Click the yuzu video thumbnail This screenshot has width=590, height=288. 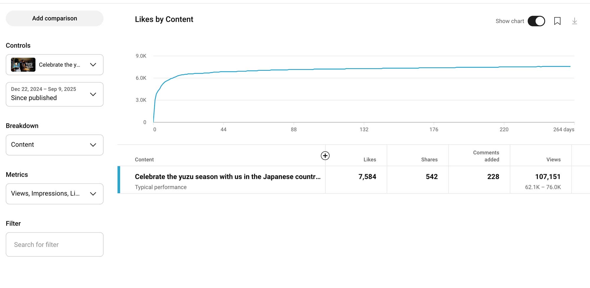tap(23, 65)
